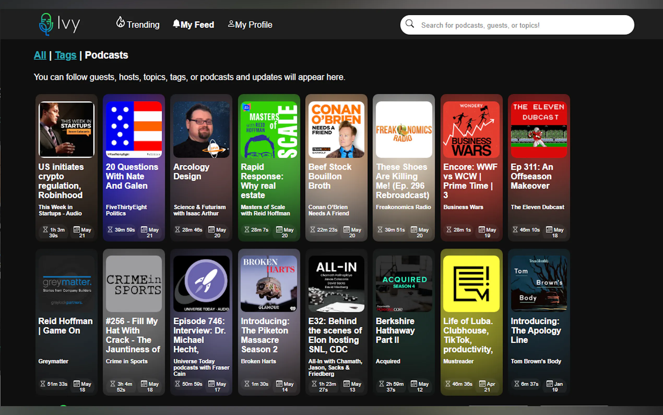Screen dimensions: 663x415
Task: Click the Trending flame icon
Action: pos(120,22)
